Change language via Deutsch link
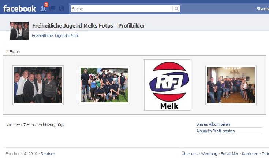269x161 pixels. [x=48, y=154]
